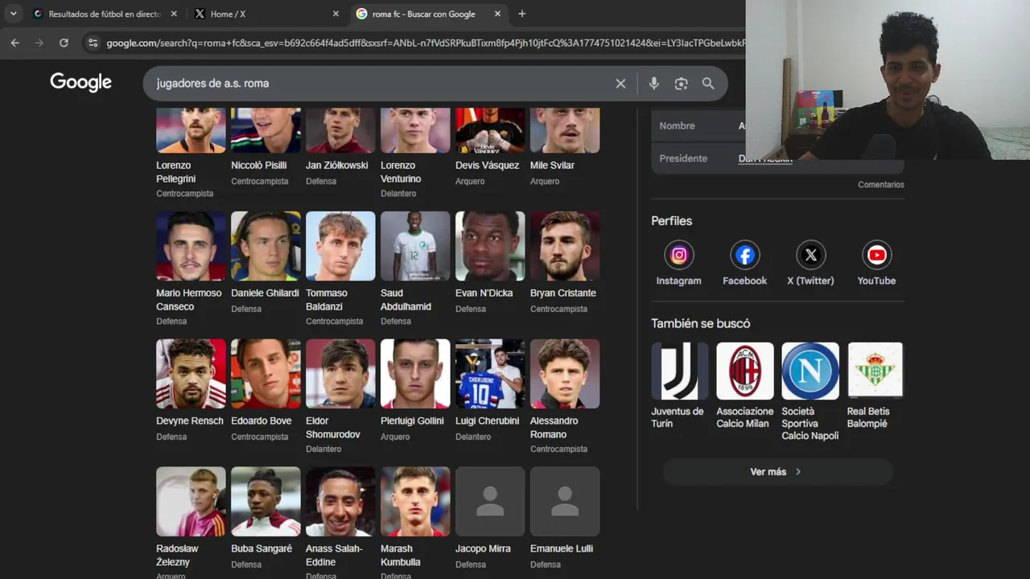Click the name Lorenzo Pellegrini
Image resolution: width=1030 pixels, height=579 pixels.
click(176, 172)
